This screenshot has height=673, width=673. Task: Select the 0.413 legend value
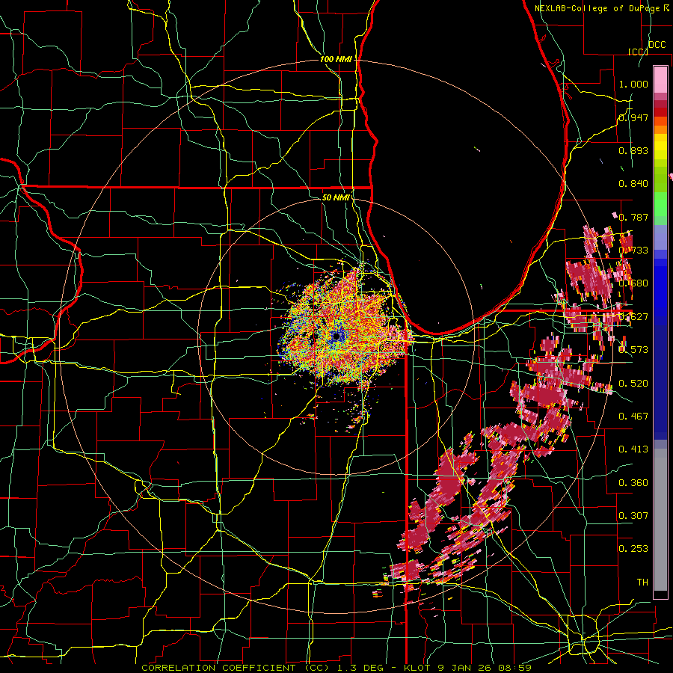[633, 449]
